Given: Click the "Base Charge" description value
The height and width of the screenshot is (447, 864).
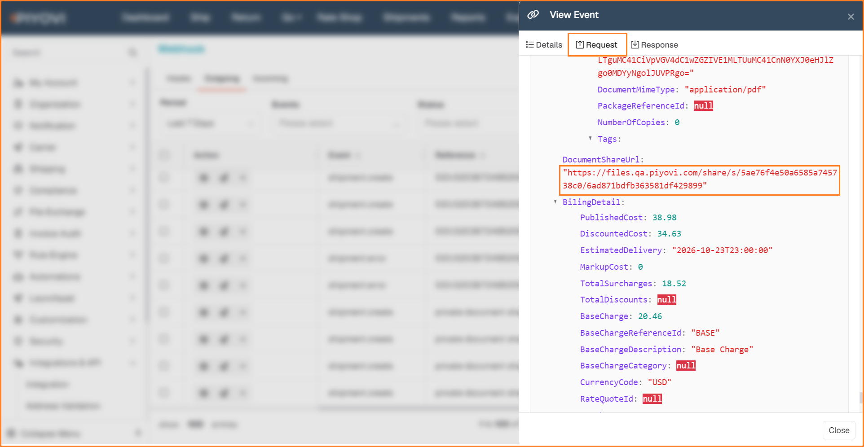Looking at the screenshot, I should click(722, 350).
